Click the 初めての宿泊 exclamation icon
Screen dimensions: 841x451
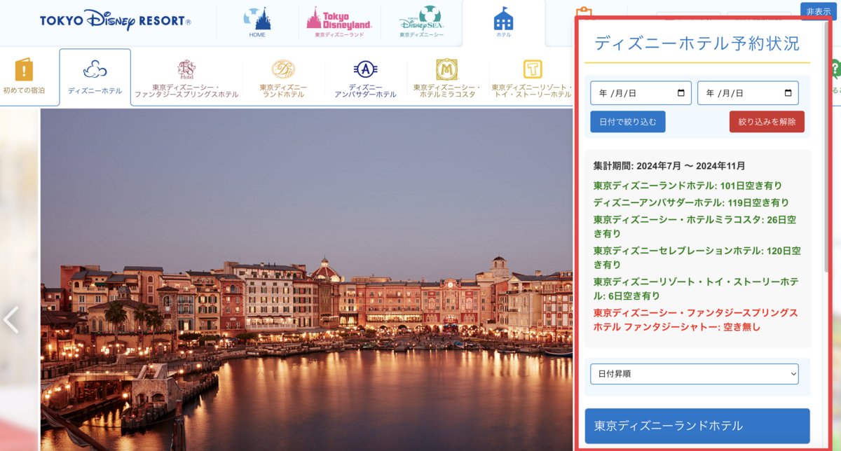(x=24, y=70)
